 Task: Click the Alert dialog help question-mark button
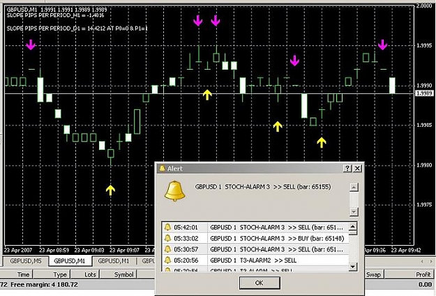coord(347,169)
